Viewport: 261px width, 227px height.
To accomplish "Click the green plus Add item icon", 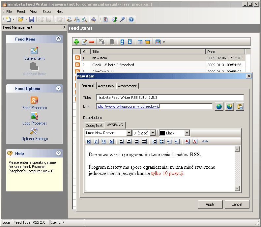I will [76, 42].
